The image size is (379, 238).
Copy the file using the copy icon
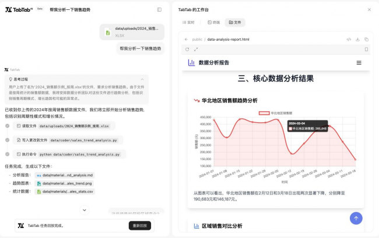366,40
